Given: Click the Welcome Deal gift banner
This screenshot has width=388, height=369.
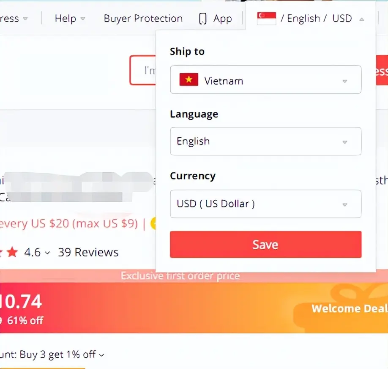Looking at the screenshot, I should click(x=342, y=308).
